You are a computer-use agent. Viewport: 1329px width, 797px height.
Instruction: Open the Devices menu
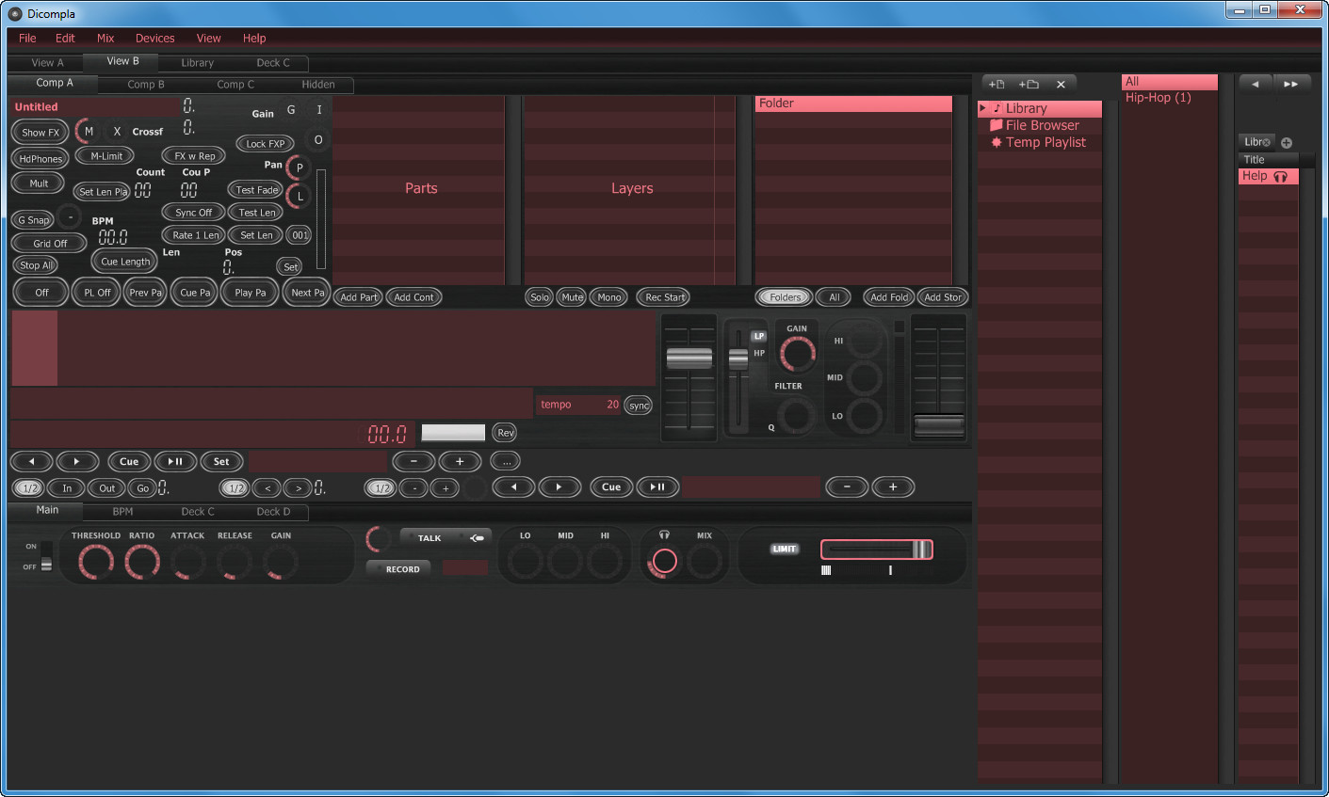[154, 39]
